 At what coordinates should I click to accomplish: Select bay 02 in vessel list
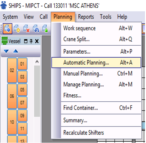pyautogui.click(x=12, y=70)
